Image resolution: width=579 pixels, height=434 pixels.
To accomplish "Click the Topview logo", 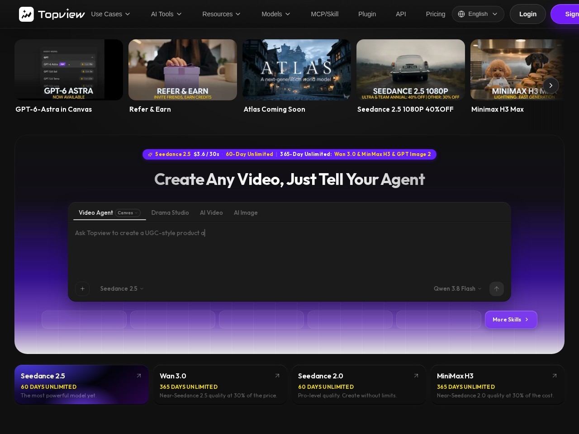I will (52, 14).
